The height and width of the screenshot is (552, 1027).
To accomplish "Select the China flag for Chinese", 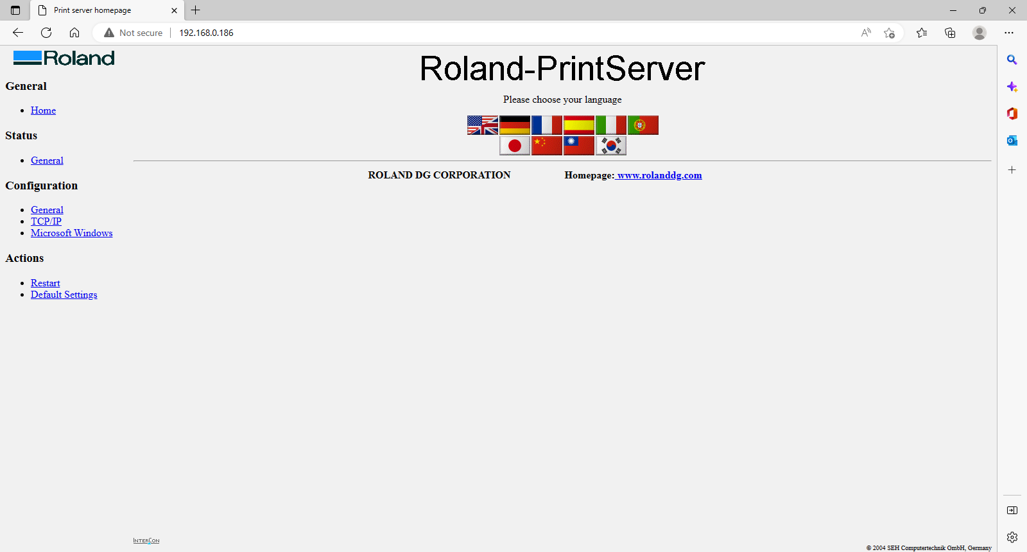I will (x=547, y=146).
